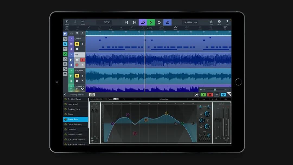
Task: Open the Mixer panel
Action: point(83,22)
